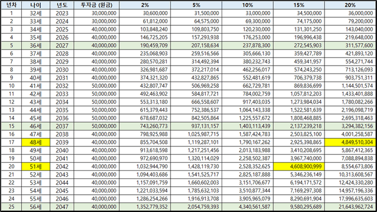Image resolution: width=377 pixels, height=212 pixels.
Task: Select cell 462,256,017
Action: [x=247, y=70]
